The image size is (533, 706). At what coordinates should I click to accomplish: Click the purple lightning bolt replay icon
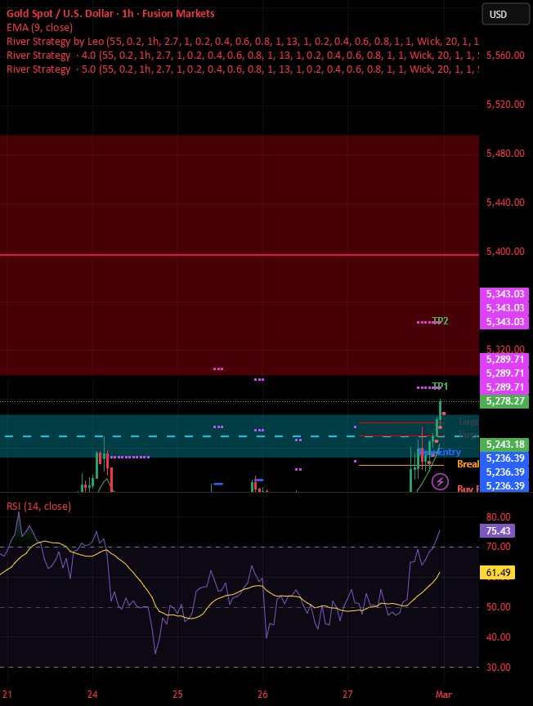tap(440, 482)
